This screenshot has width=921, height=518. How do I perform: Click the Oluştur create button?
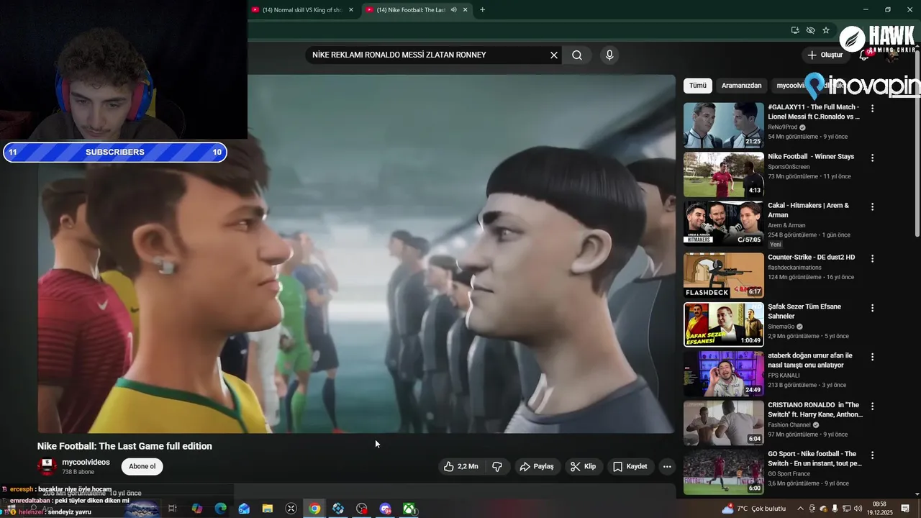point(825,55)
